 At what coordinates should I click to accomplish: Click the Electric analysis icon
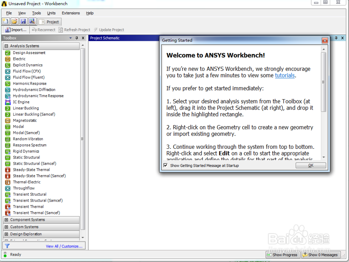[x=8, y=59]
